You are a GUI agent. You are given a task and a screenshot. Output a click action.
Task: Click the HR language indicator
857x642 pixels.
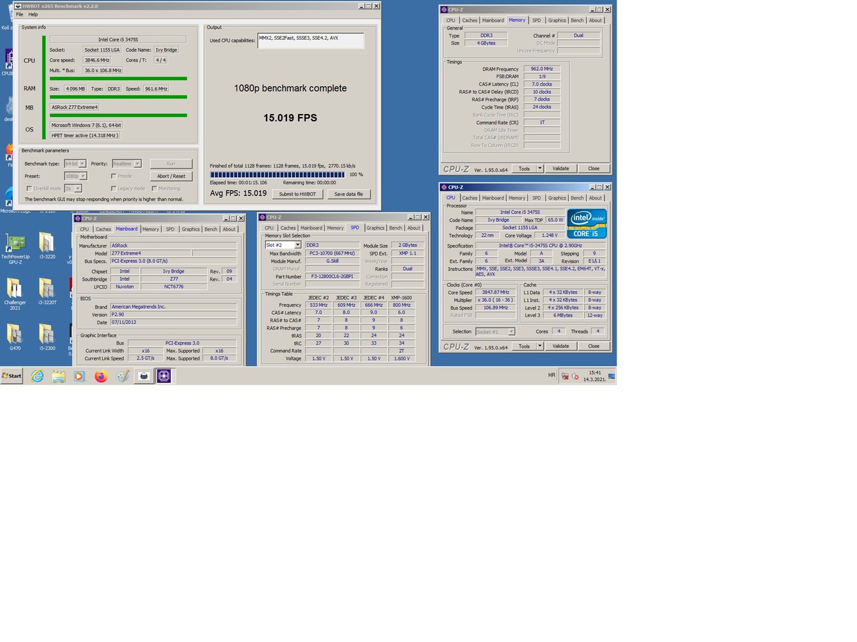[552, 375]
